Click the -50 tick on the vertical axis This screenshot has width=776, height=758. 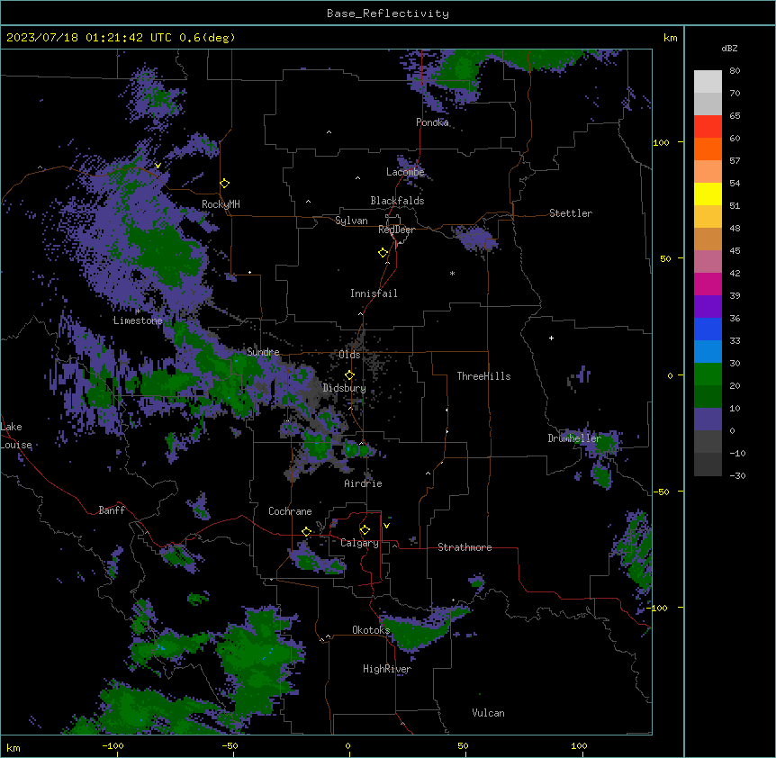(662, 492)
